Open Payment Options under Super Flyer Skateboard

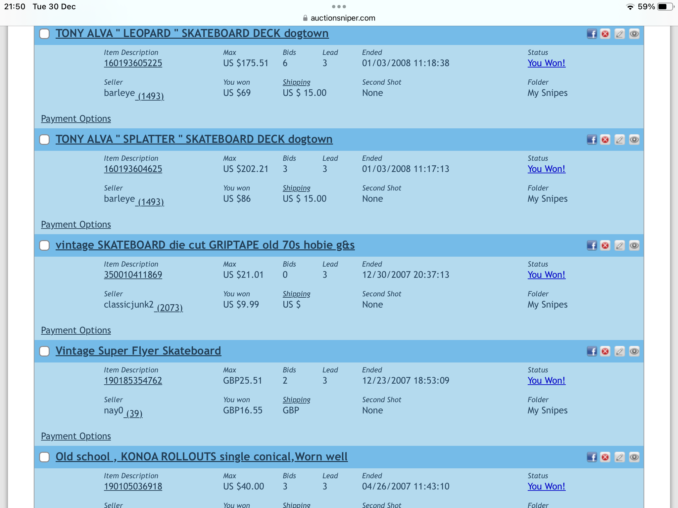pos(76,436)
